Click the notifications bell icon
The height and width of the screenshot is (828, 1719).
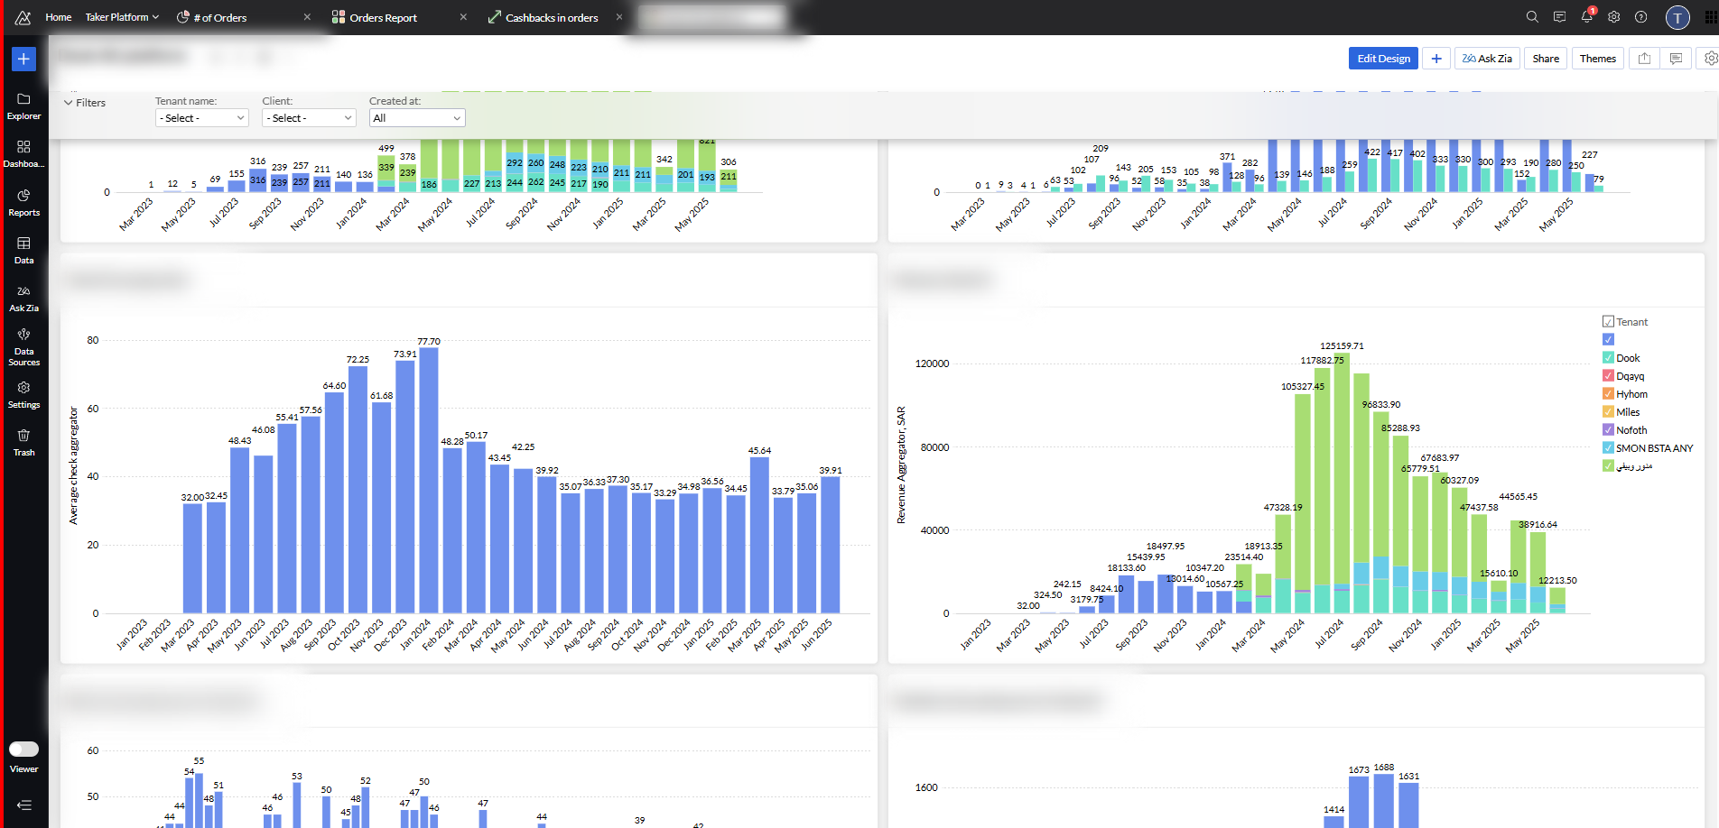[x=1586, y=17]
